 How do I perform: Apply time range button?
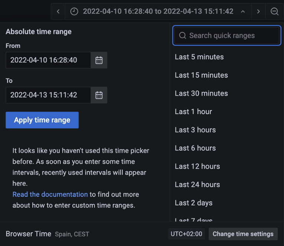click(x=42, y=120)
